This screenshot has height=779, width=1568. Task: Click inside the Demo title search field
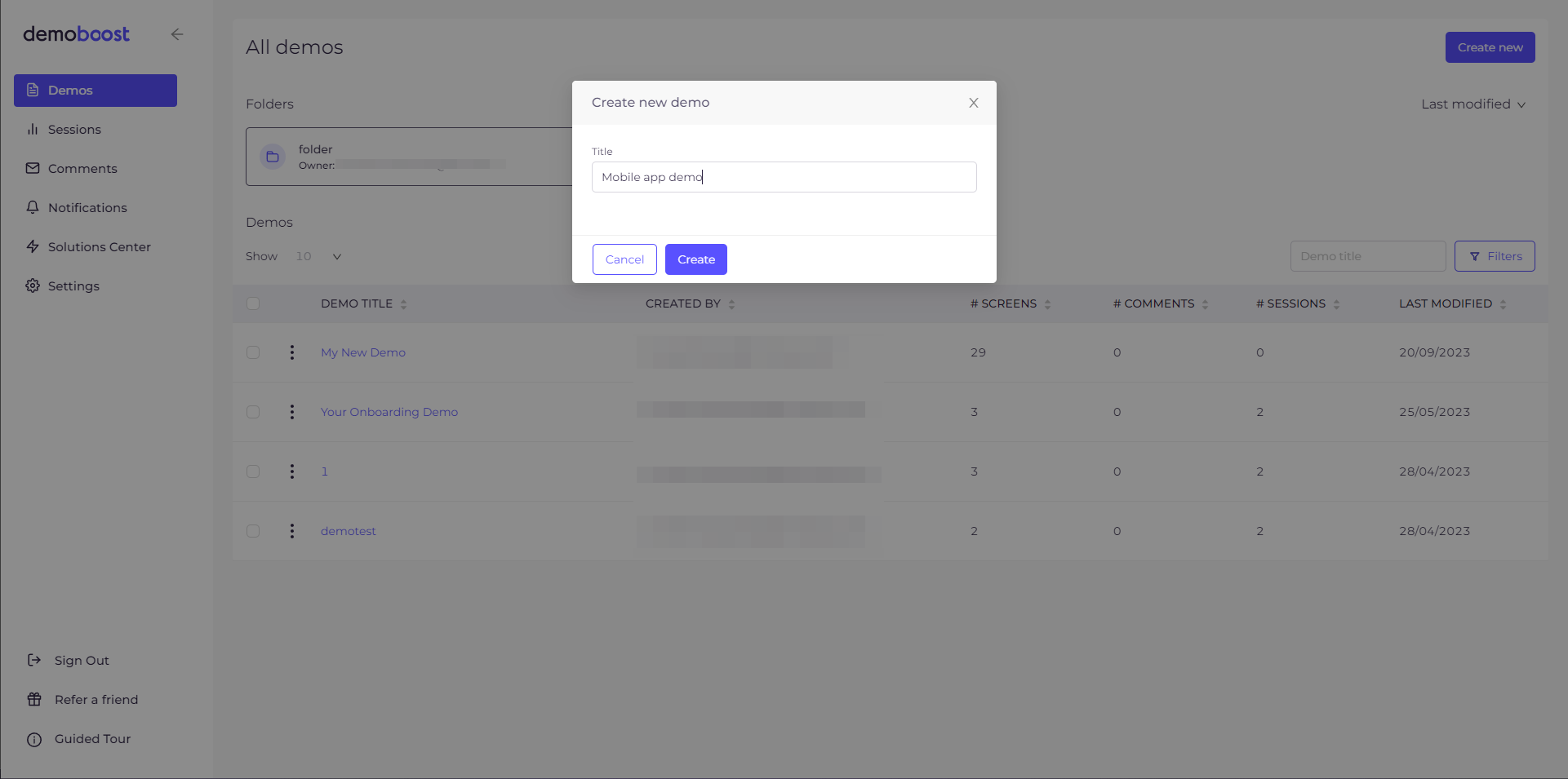pos(1368,255)
